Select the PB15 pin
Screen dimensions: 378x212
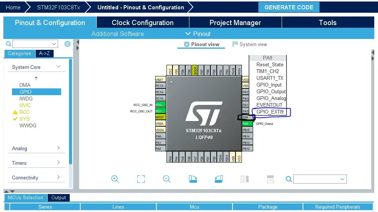click(247, 130)
